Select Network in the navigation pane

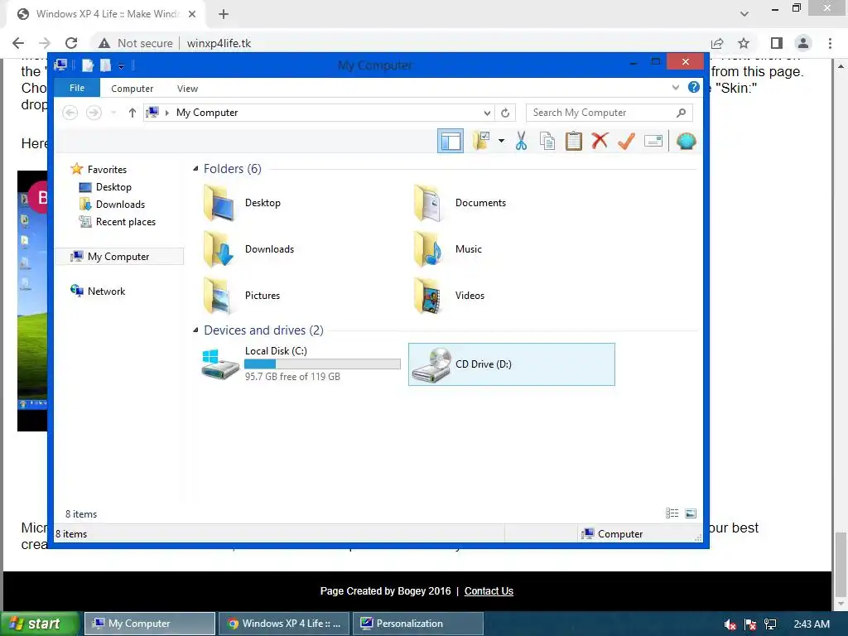[106, 291]
